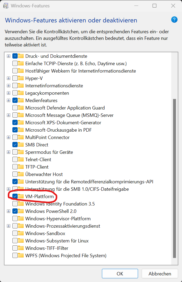This screenshot has height=282, width=182.
Task: Select the MultiPoint Connector label
Action: (47, 137)
